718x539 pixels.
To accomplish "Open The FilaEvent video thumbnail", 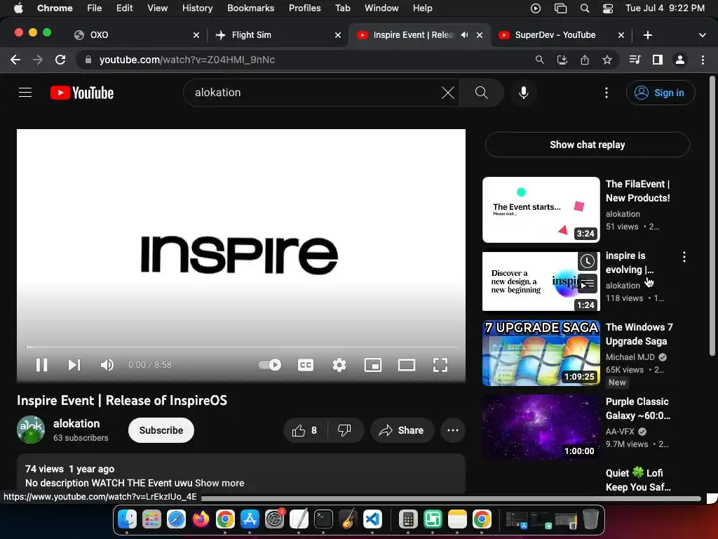I will [x=541, y=210].
